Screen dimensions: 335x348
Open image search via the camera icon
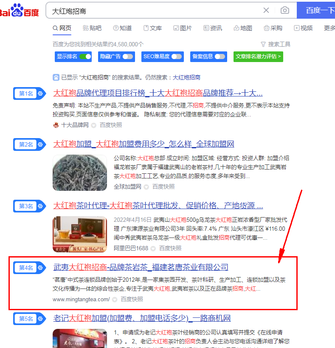click(x=284, y=11)
